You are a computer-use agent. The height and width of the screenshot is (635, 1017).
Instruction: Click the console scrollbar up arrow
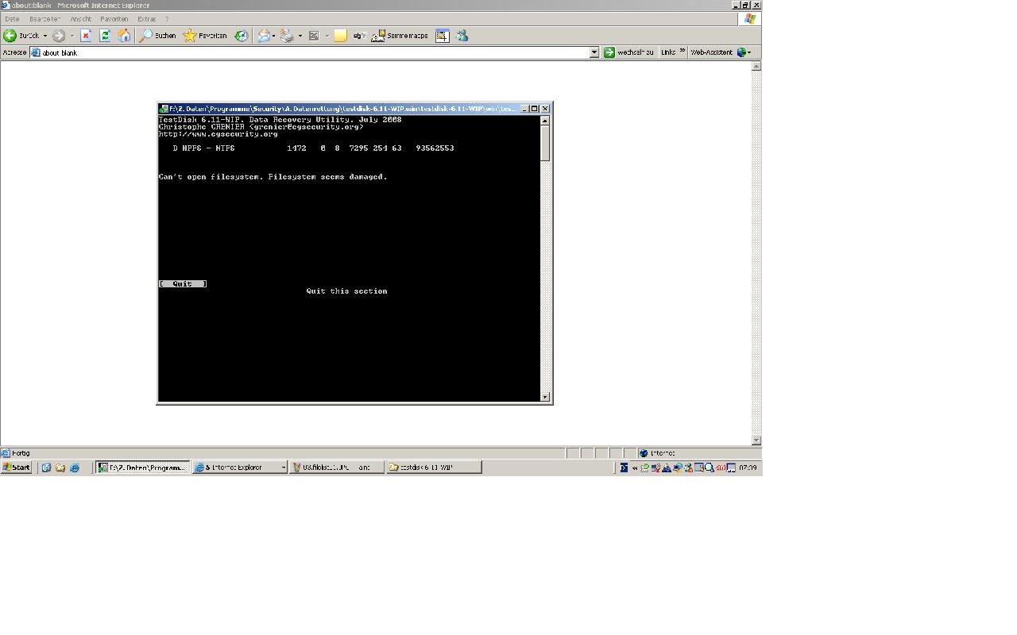[x=545, y=121]
